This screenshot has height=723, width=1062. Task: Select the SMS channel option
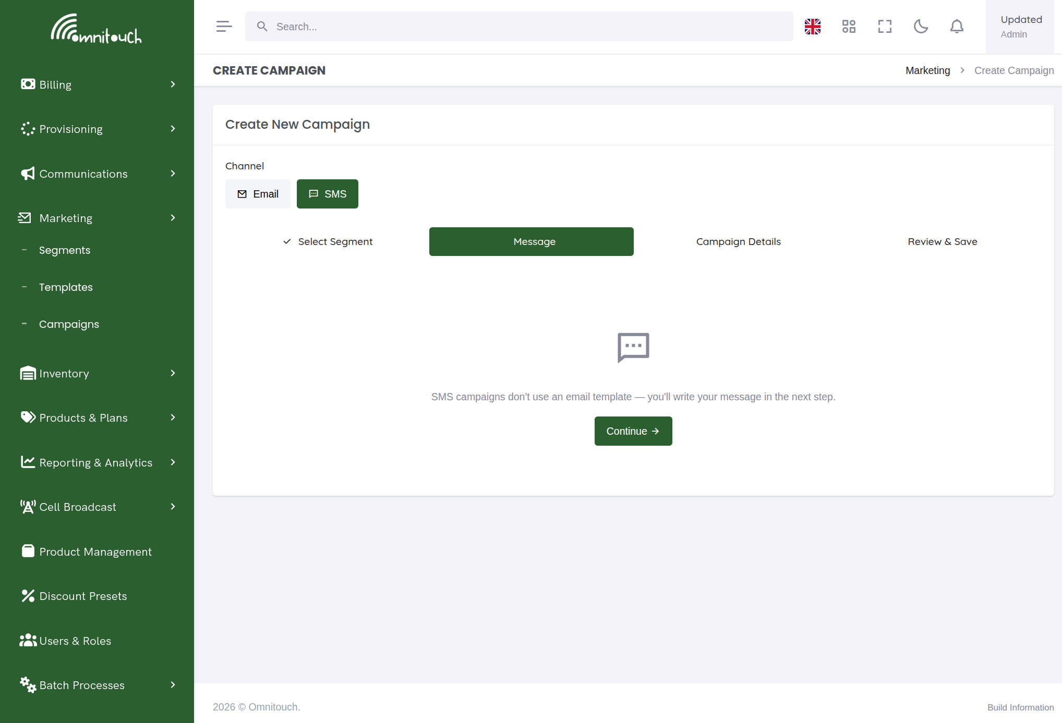pyautogui.click(x=327, y=194)
